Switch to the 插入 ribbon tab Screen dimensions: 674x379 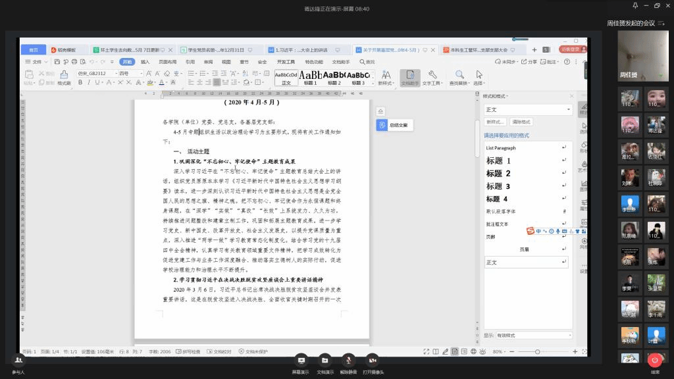coord(145,62)
